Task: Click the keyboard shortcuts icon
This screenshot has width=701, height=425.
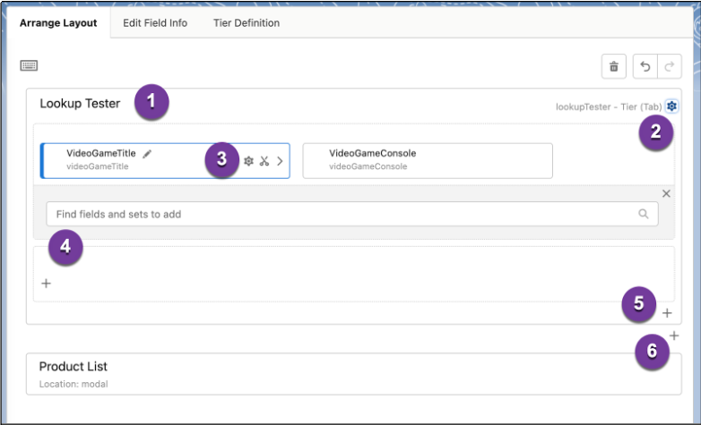Action: (29, 65)
